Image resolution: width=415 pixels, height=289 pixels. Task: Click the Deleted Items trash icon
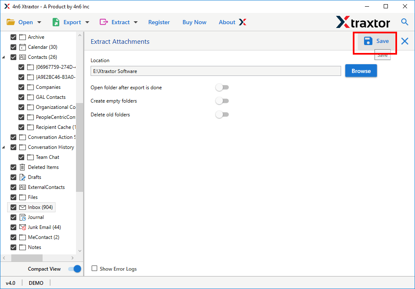[23, 167]
